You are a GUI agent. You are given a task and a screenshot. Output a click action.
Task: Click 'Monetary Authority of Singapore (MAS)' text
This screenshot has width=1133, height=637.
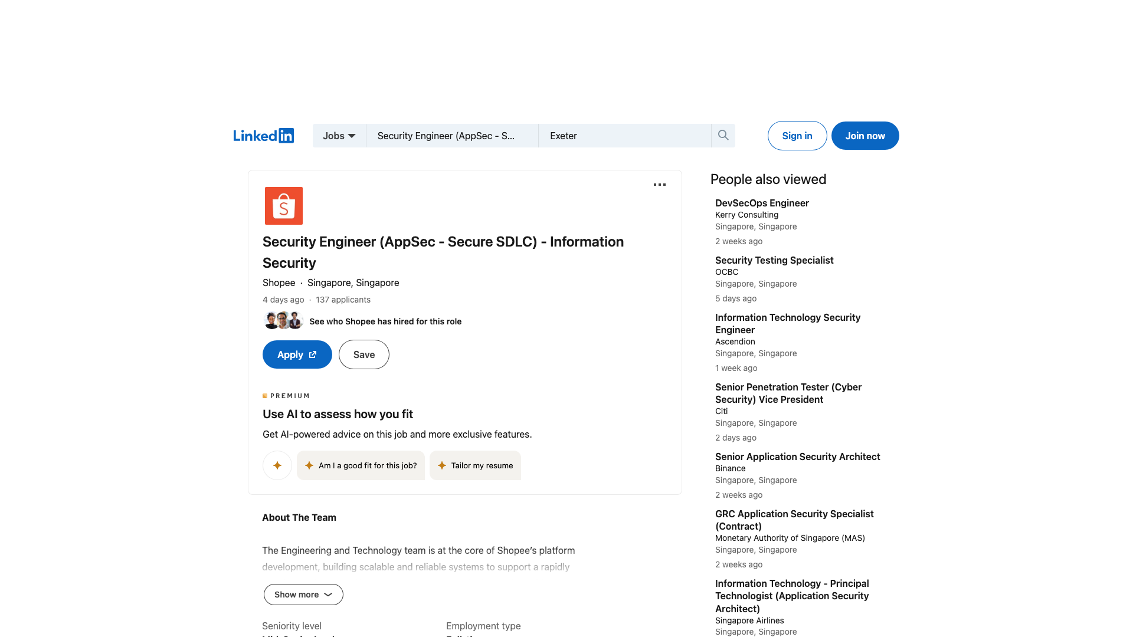(790, 538)
